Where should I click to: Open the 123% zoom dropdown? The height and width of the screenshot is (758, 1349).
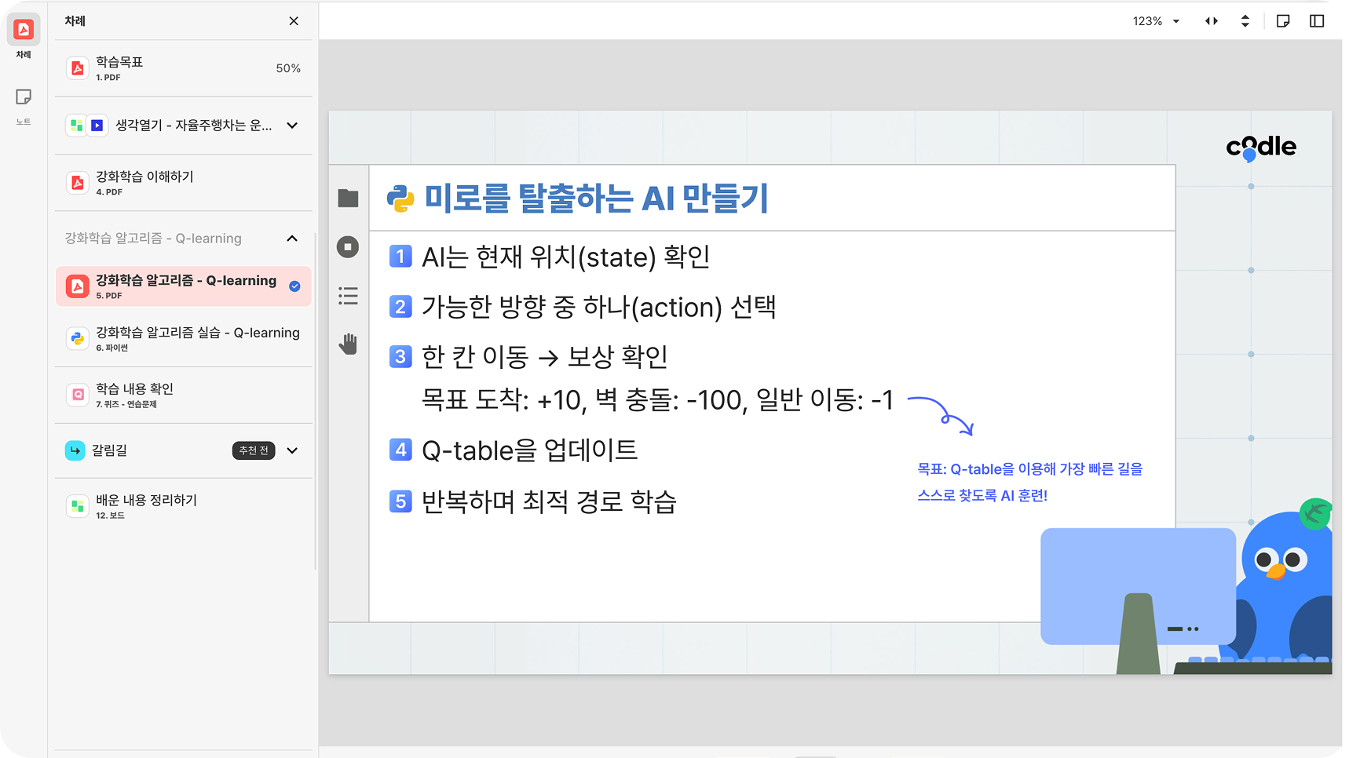[x=1156, y=21]
